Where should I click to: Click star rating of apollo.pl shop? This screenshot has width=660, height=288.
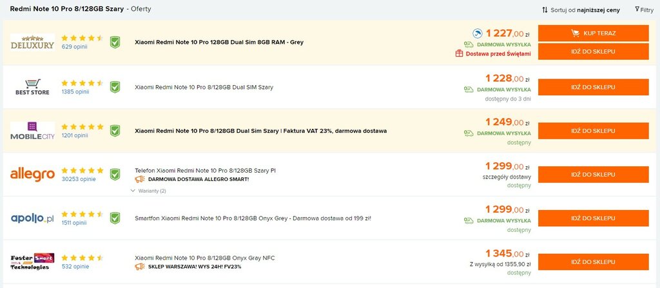[82, 214]
